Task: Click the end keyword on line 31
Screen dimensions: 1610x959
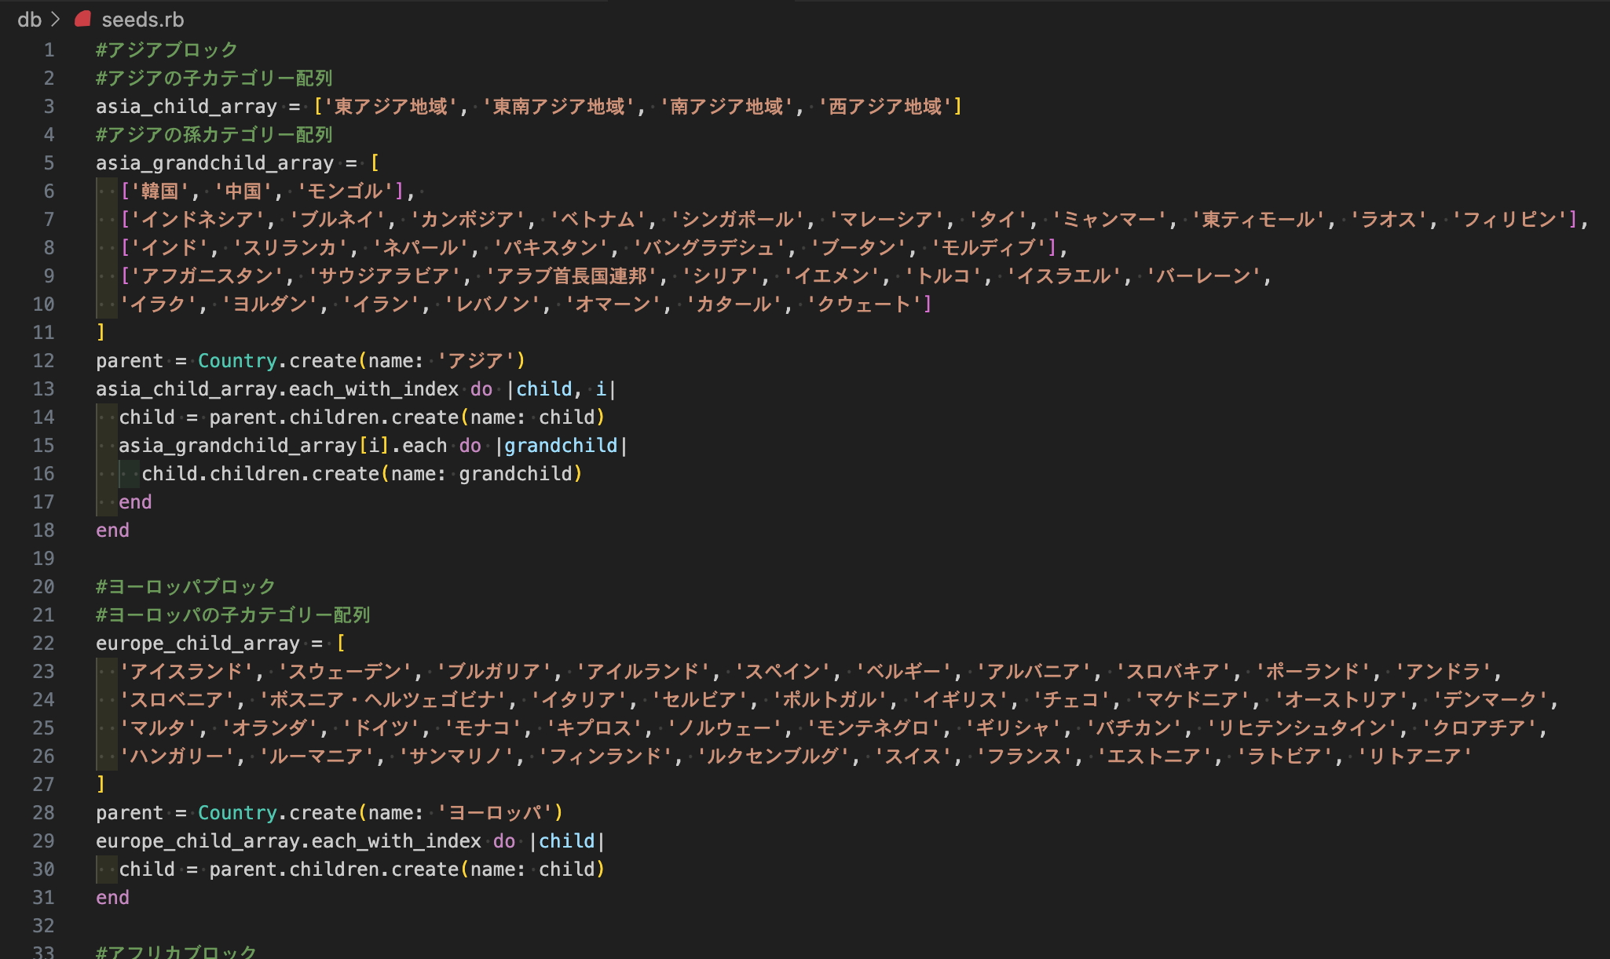Action: point(112,898)
